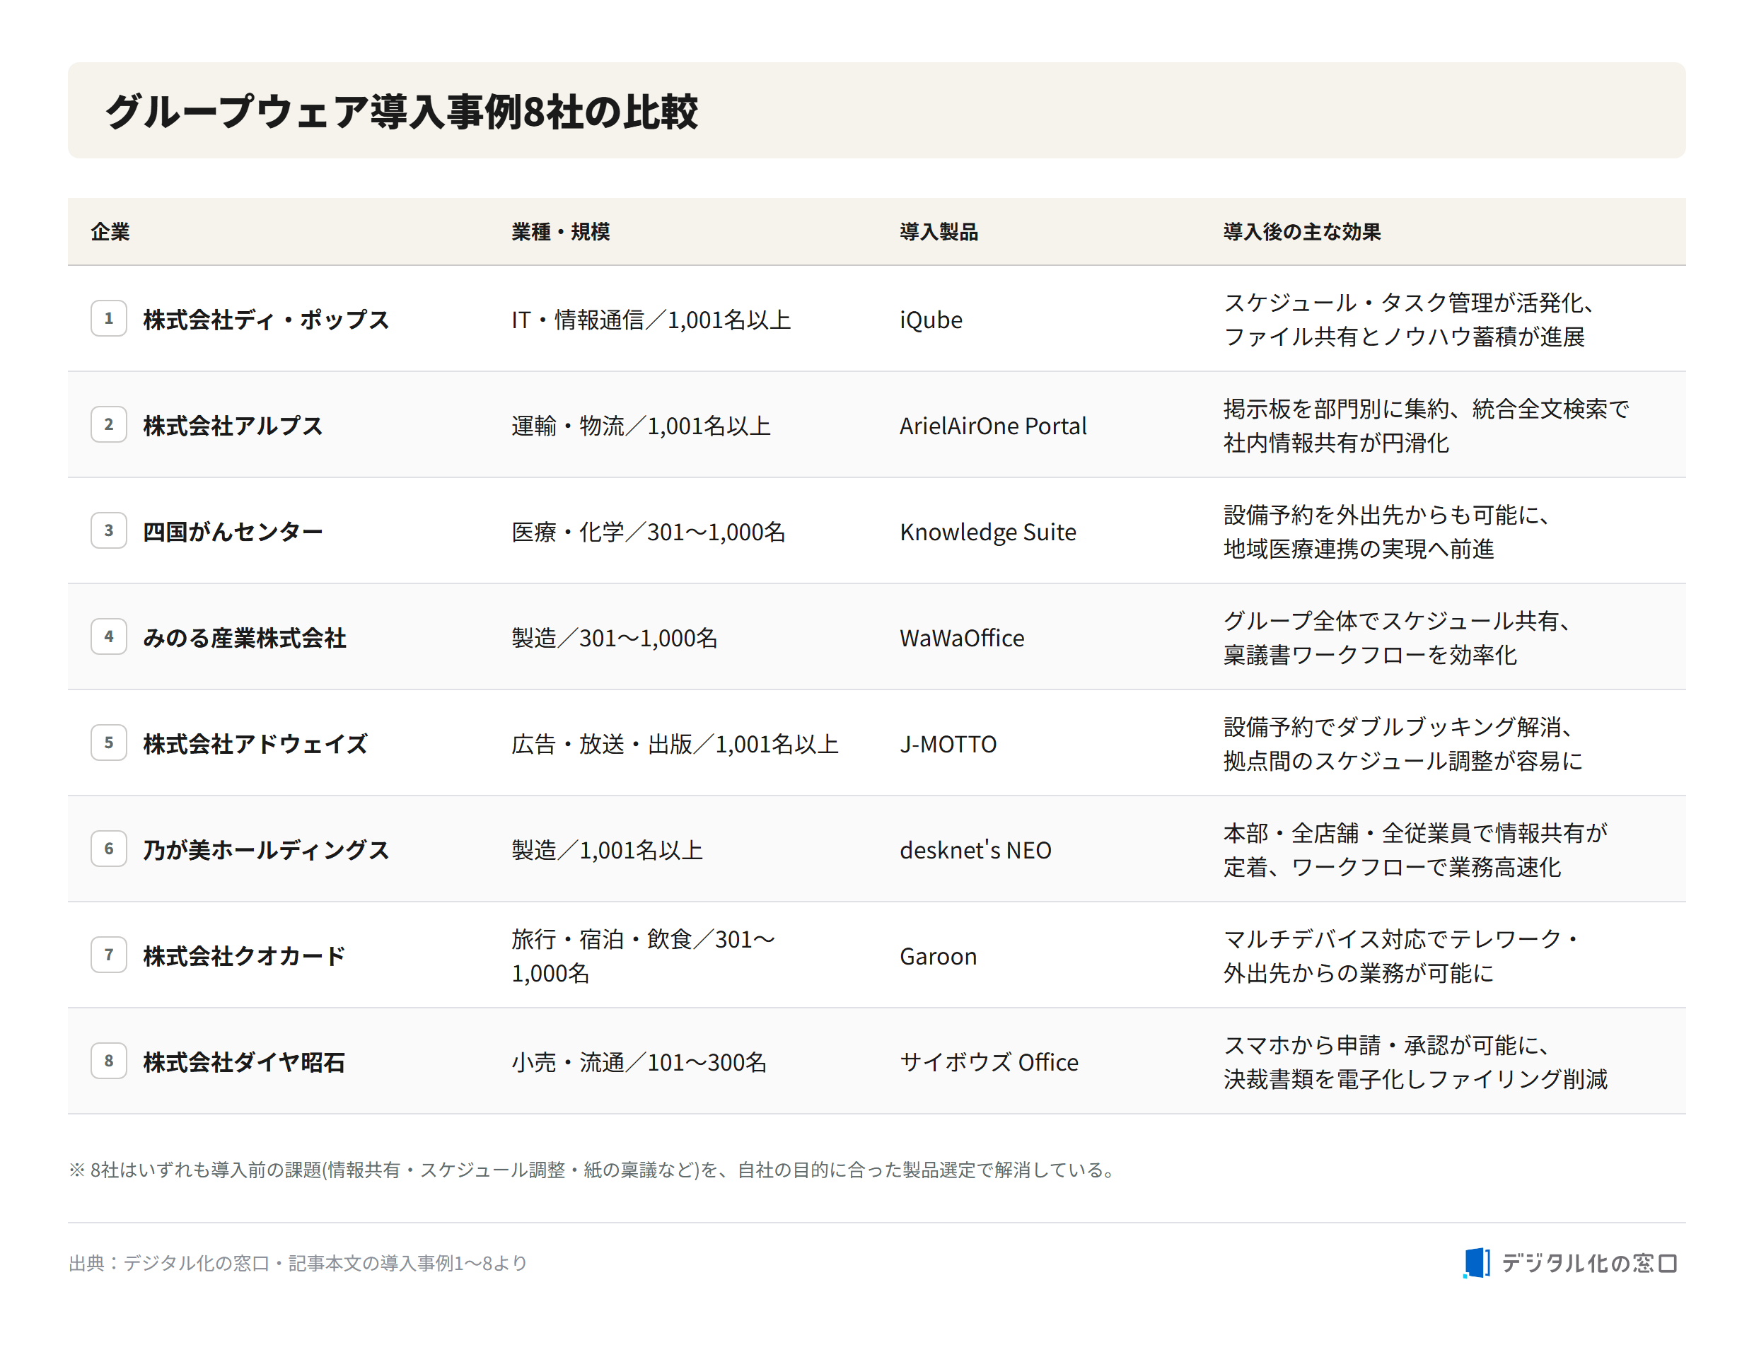1754x1345 pixels.
Task: Select company name 株式会社アルプス
Action: (232, 425)
